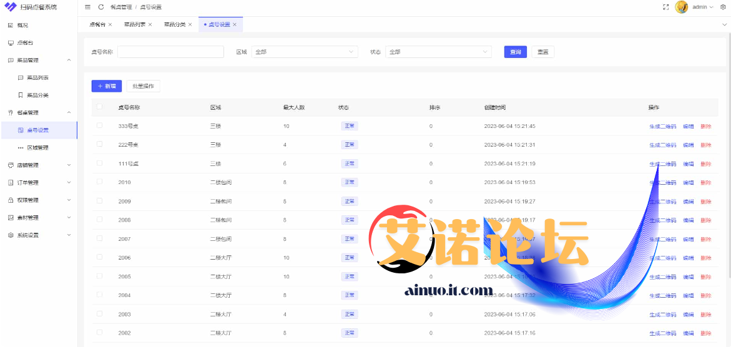This screenshot has width=731, height=347.
Task: Open the 状态 filter dropdown
Action: coord(438,52)
